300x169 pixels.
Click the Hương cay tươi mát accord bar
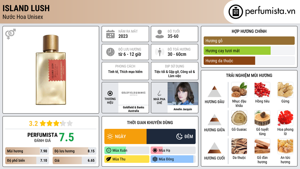pos(249,51)
